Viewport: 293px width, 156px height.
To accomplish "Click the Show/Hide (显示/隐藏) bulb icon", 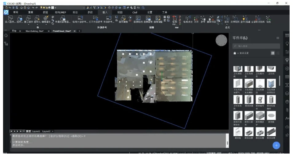I will point(245,18).
